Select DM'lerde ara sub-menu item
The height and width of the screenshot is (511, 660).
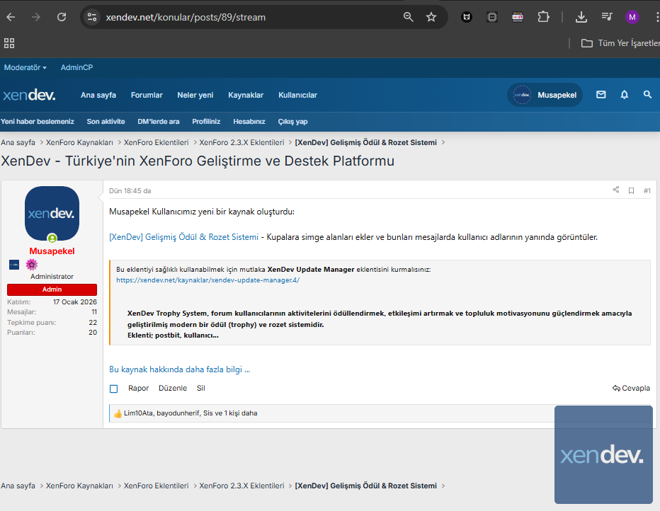tap(158, 122)
